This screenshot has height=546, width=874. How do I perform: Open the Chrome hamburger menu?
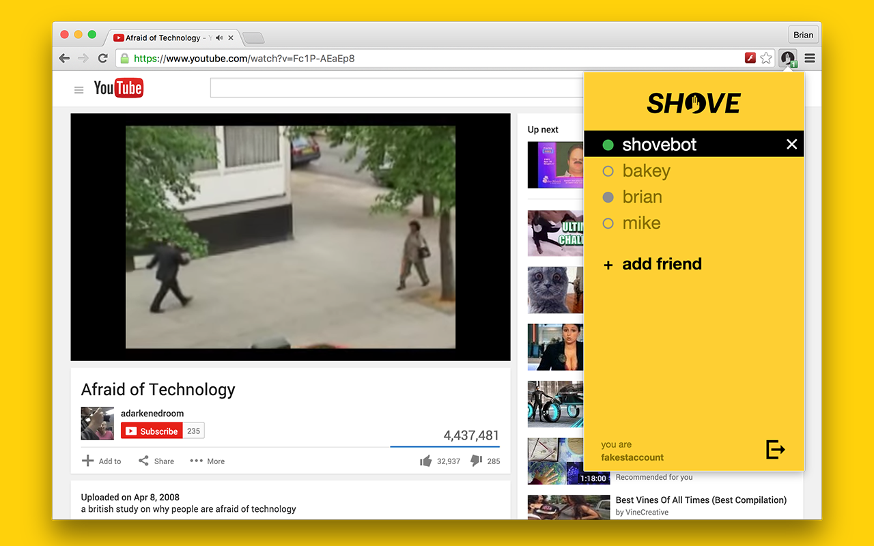click(x=810, y=58)
